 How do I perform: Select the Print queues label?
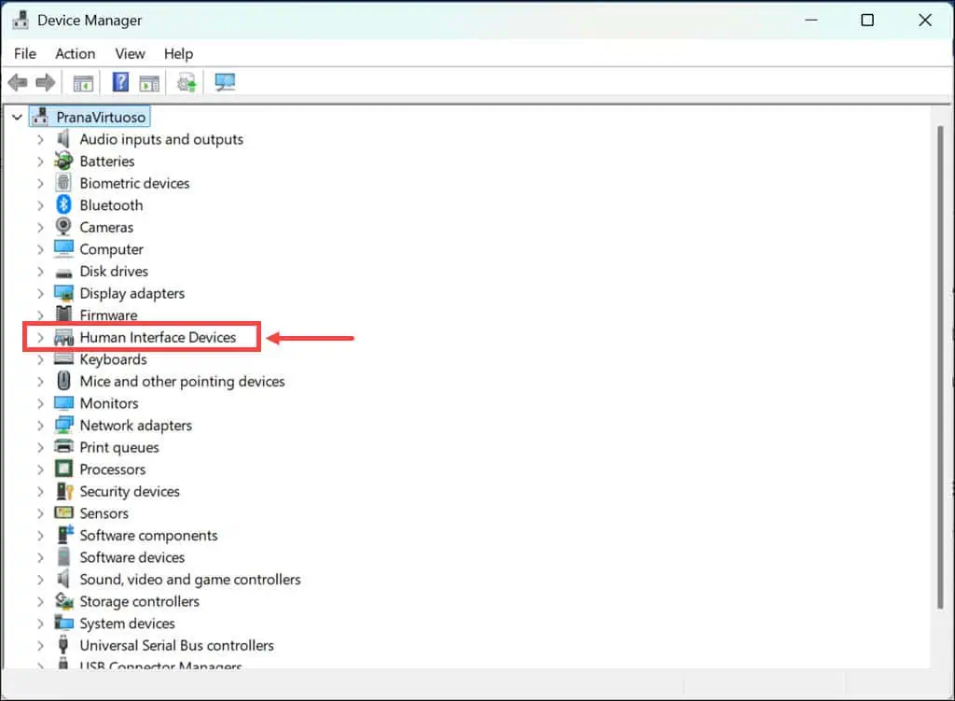[x=119, y=447]
